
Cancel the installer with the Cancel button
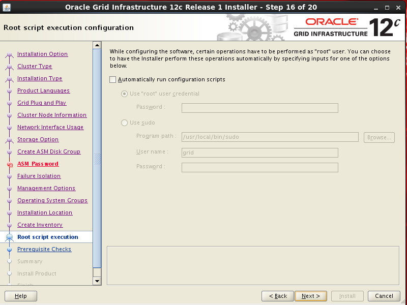pyautogui.click(x=384, y=296)
